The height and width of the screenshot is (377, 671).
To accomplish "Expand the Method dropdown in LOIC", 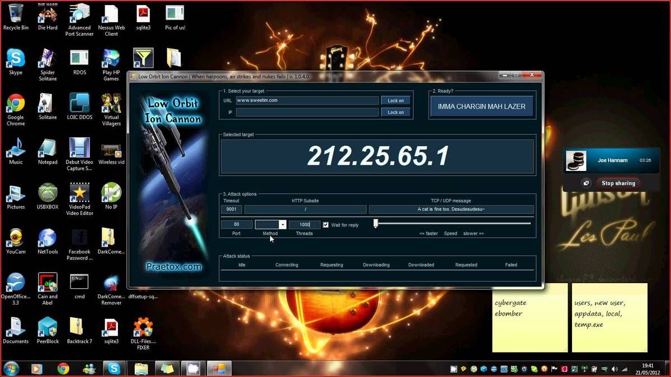I will (x=282, y=225).
